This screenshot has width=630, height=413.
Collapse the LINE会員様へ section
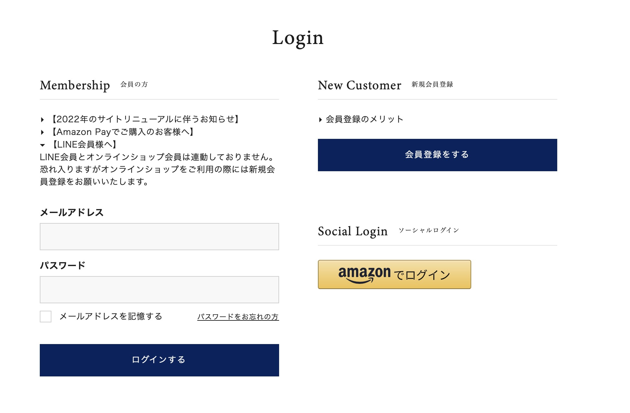coord(84,145)
